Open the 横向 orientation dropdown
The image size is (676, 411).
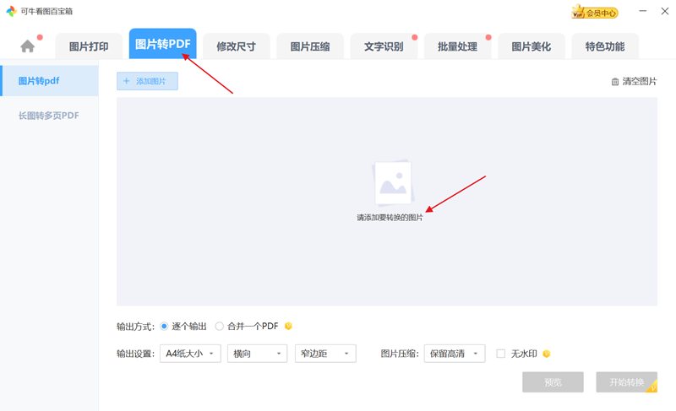click(258, 354)
